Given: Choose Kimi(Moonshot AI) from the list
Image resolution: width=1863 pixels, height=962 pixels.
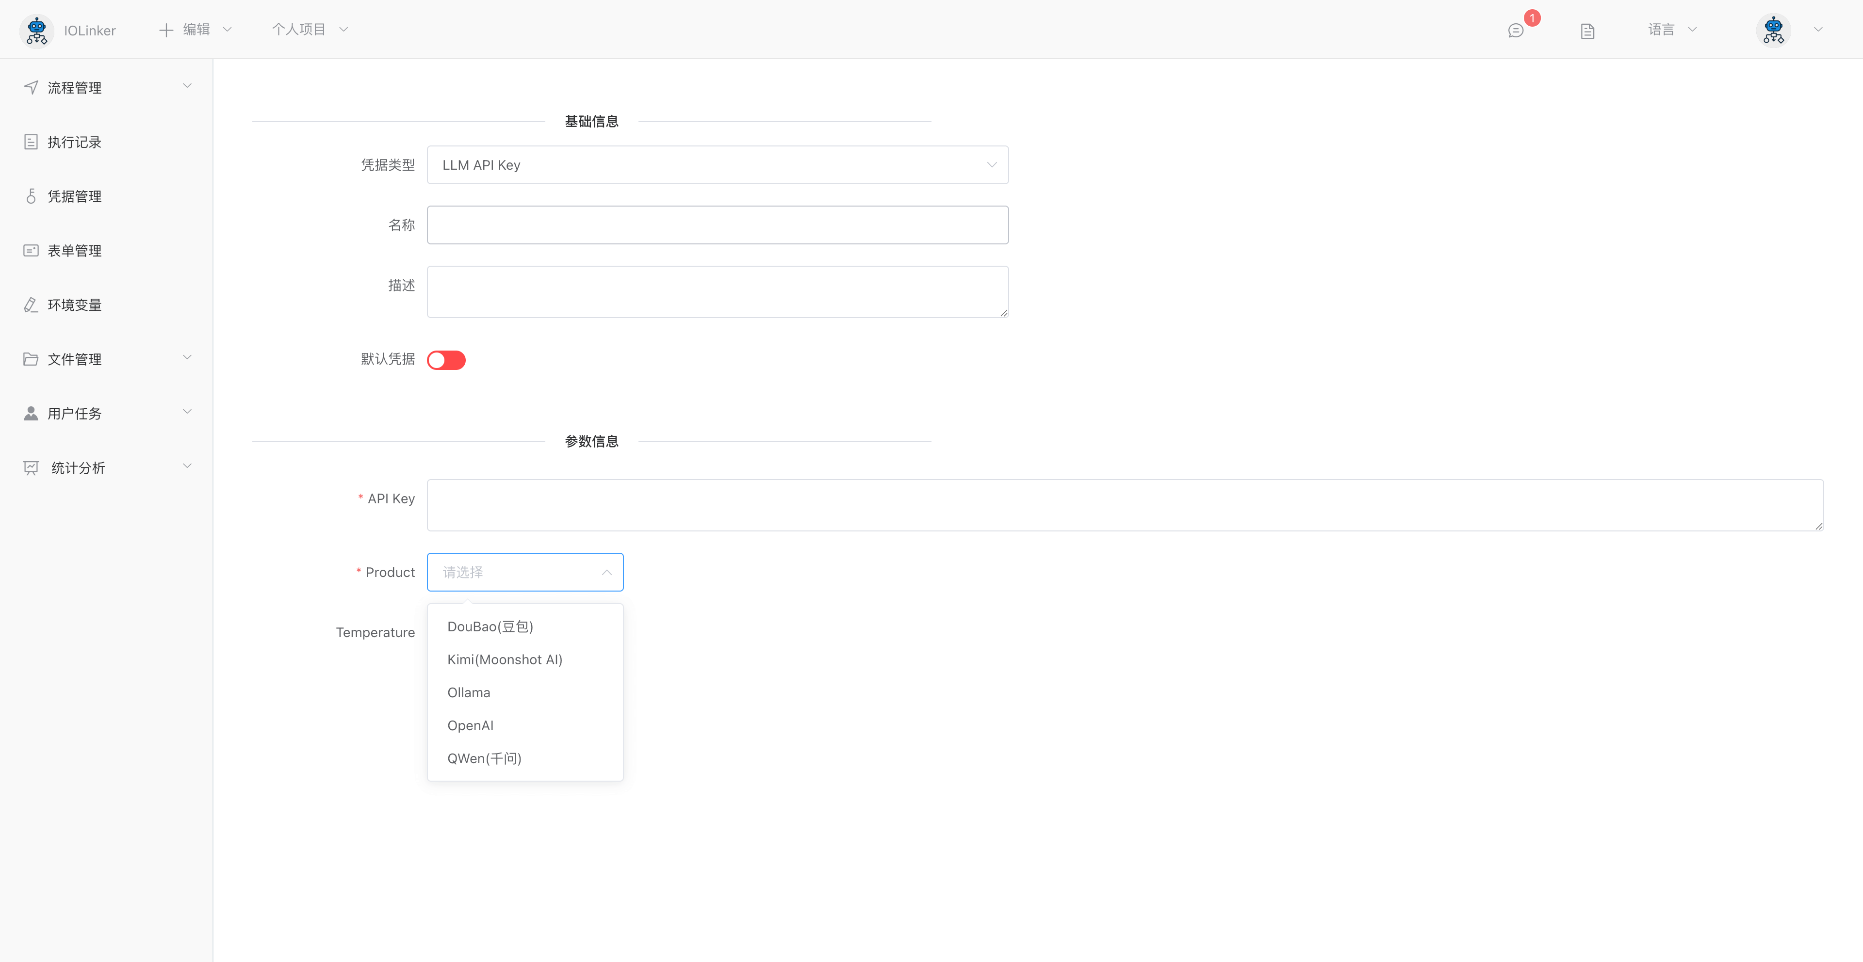Looking at the screenshot, I should tap(505, 660).
